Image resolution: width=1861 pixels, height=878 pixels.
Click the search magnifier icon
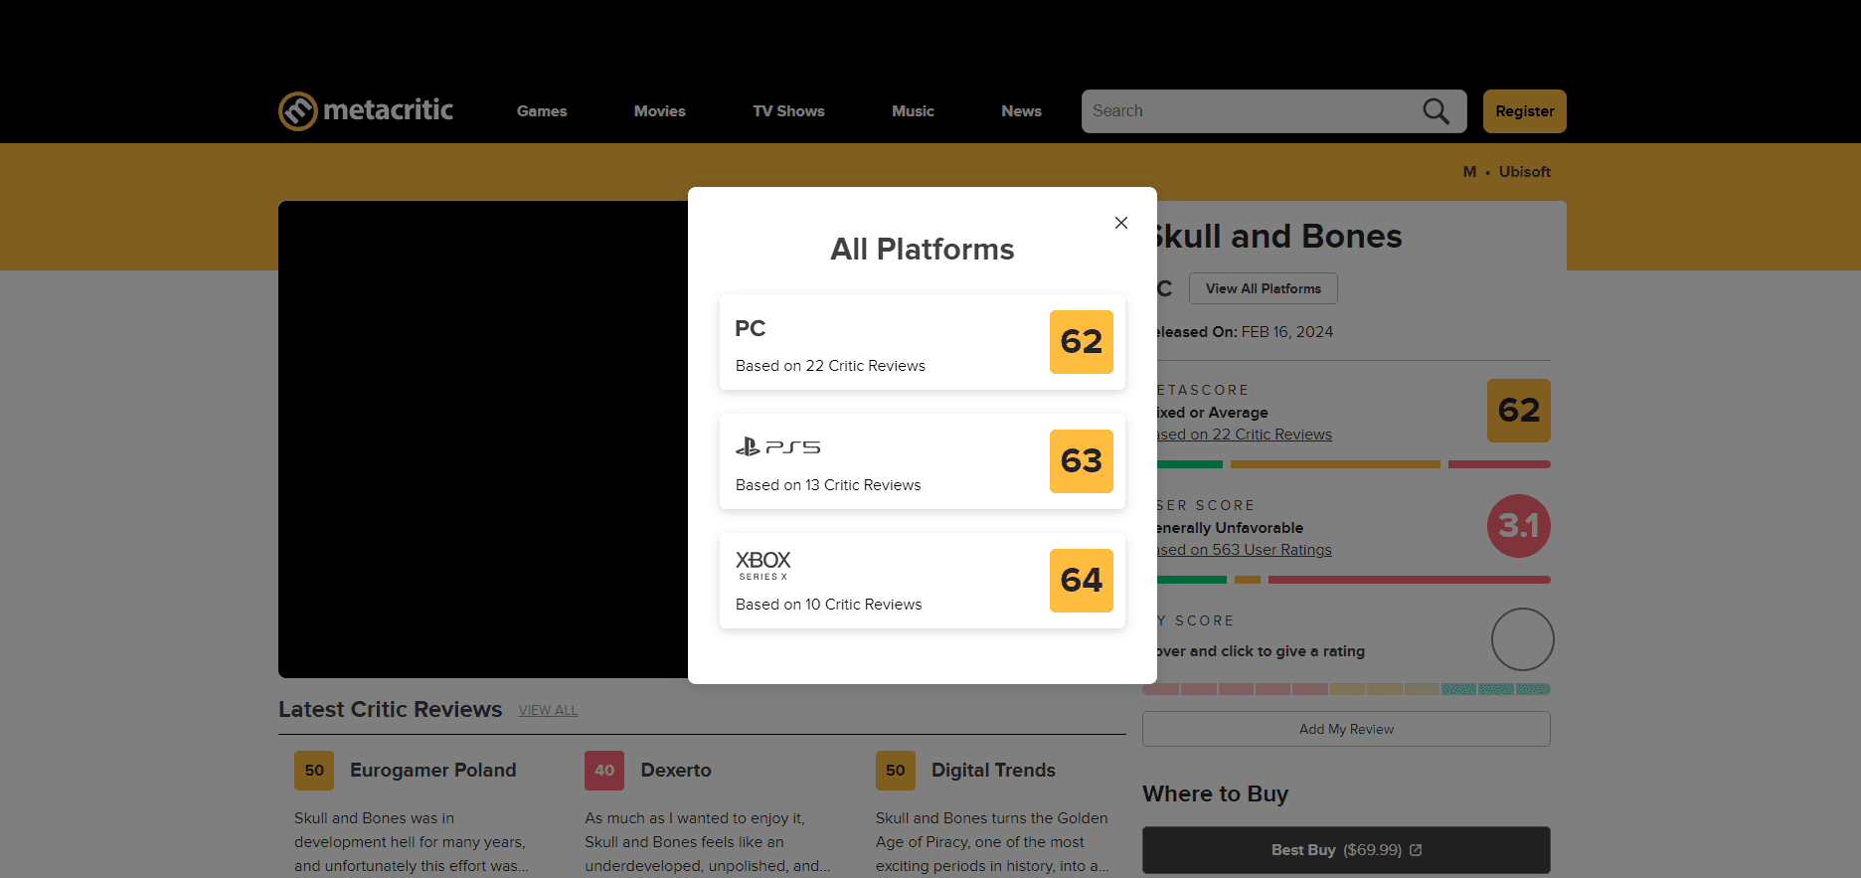1436,111
